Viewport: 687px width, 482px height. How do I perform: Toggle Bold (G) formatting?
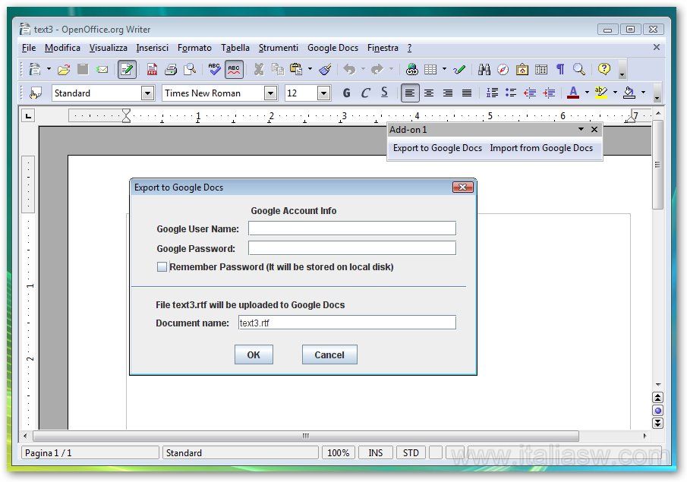point(347,93)
